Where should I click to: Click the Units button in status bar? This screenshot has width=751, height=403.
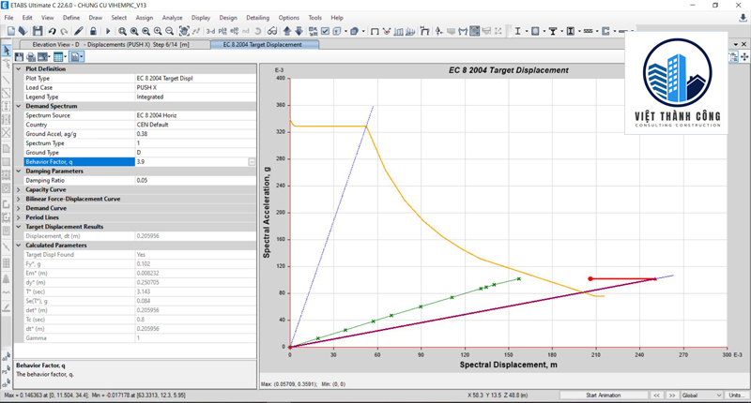(x=737, y=396)
